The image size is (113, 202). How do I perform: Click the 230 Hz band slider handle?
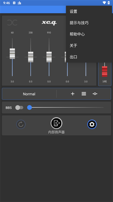coord(31,57)
